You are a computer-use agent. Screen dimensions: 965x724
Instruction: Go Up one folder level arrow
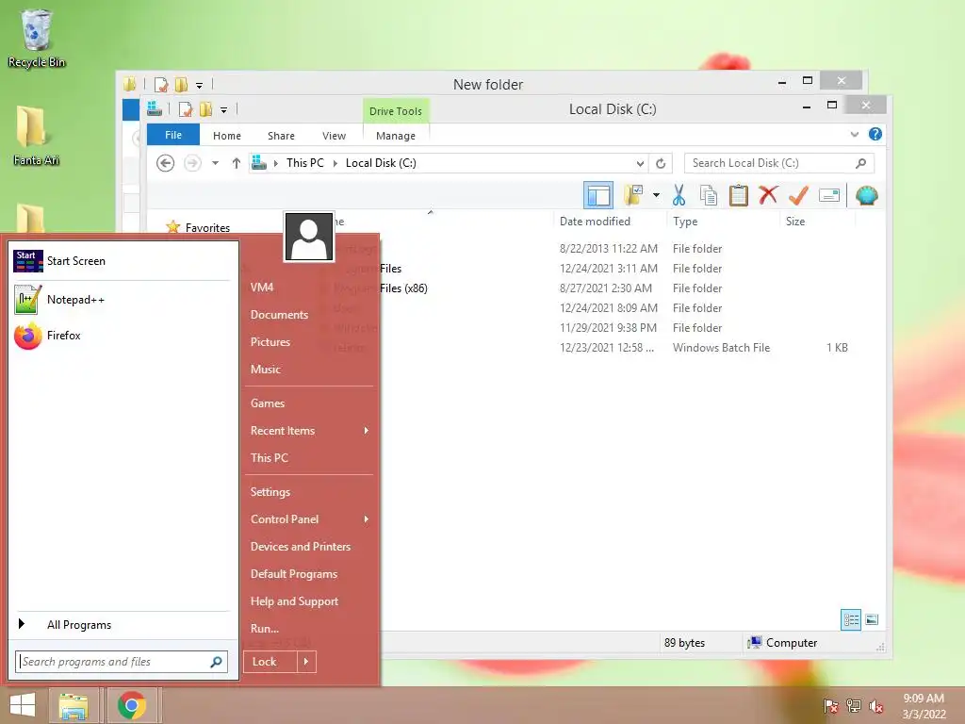(237, 163)
